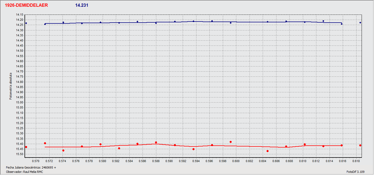Image resolution: width=374 pixels, height=175 pixels.
Task: Select the leftmost red data point
Action: coord(26,147)
